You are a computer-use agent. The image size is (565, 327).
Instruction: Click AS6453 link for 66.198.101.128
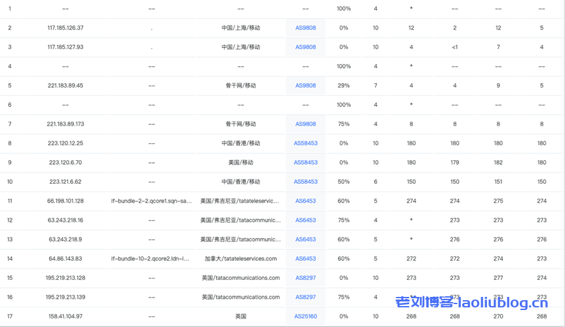coord(305,201)
